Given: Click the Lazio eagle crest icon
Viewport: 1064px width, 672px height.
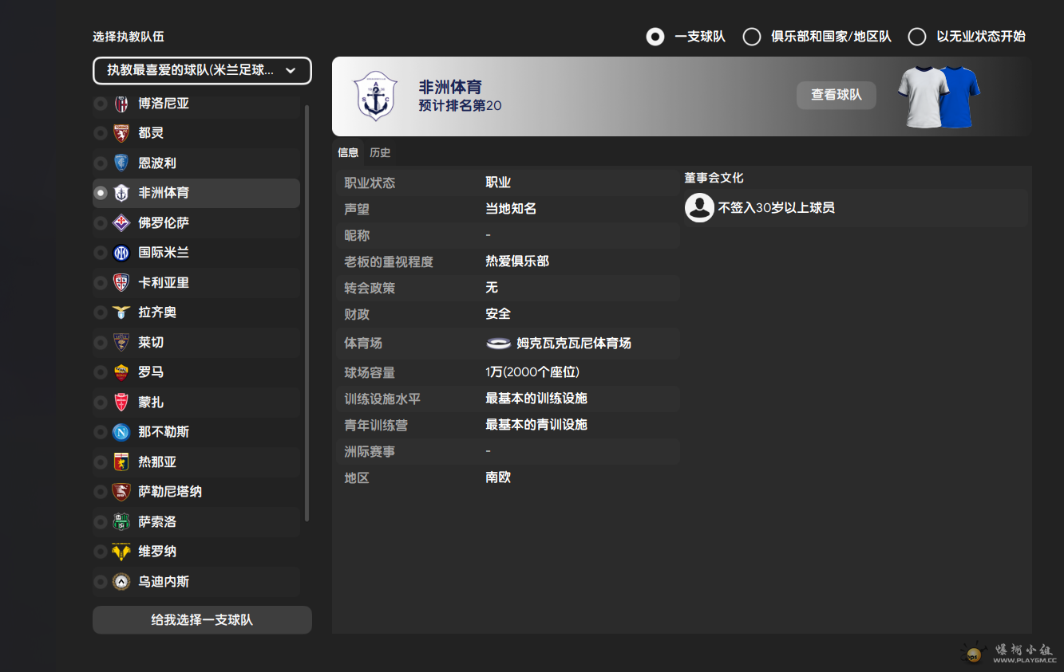Looking at the screenshot, I should click(121, 312).
